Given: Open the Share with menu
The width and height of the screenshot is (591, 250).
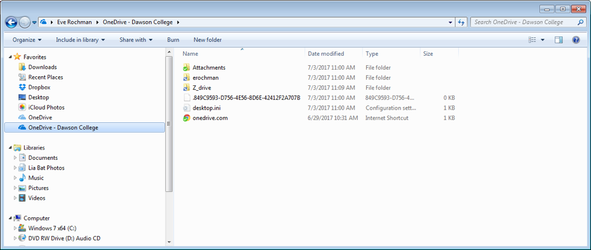Looking at the screenshot, I should tap(136, 39).
